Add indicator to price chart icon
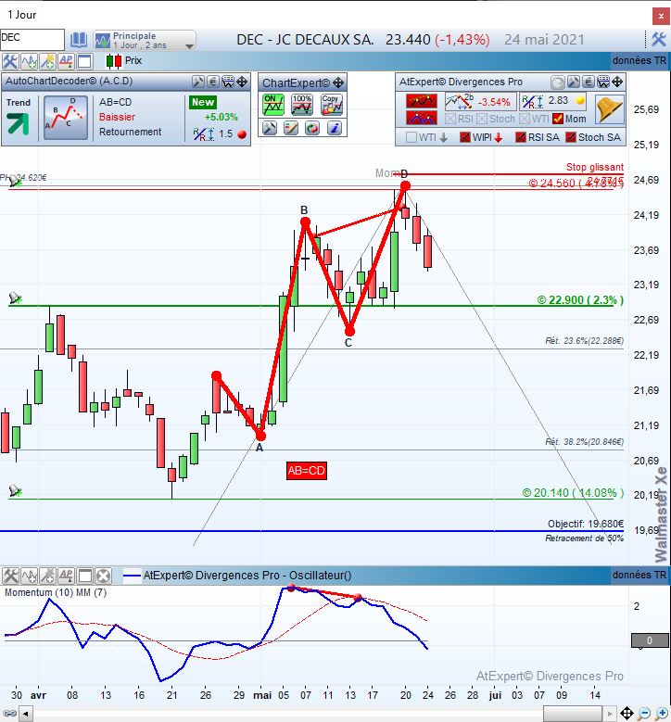This screenshot has height=722, width=671. point(29,61)
